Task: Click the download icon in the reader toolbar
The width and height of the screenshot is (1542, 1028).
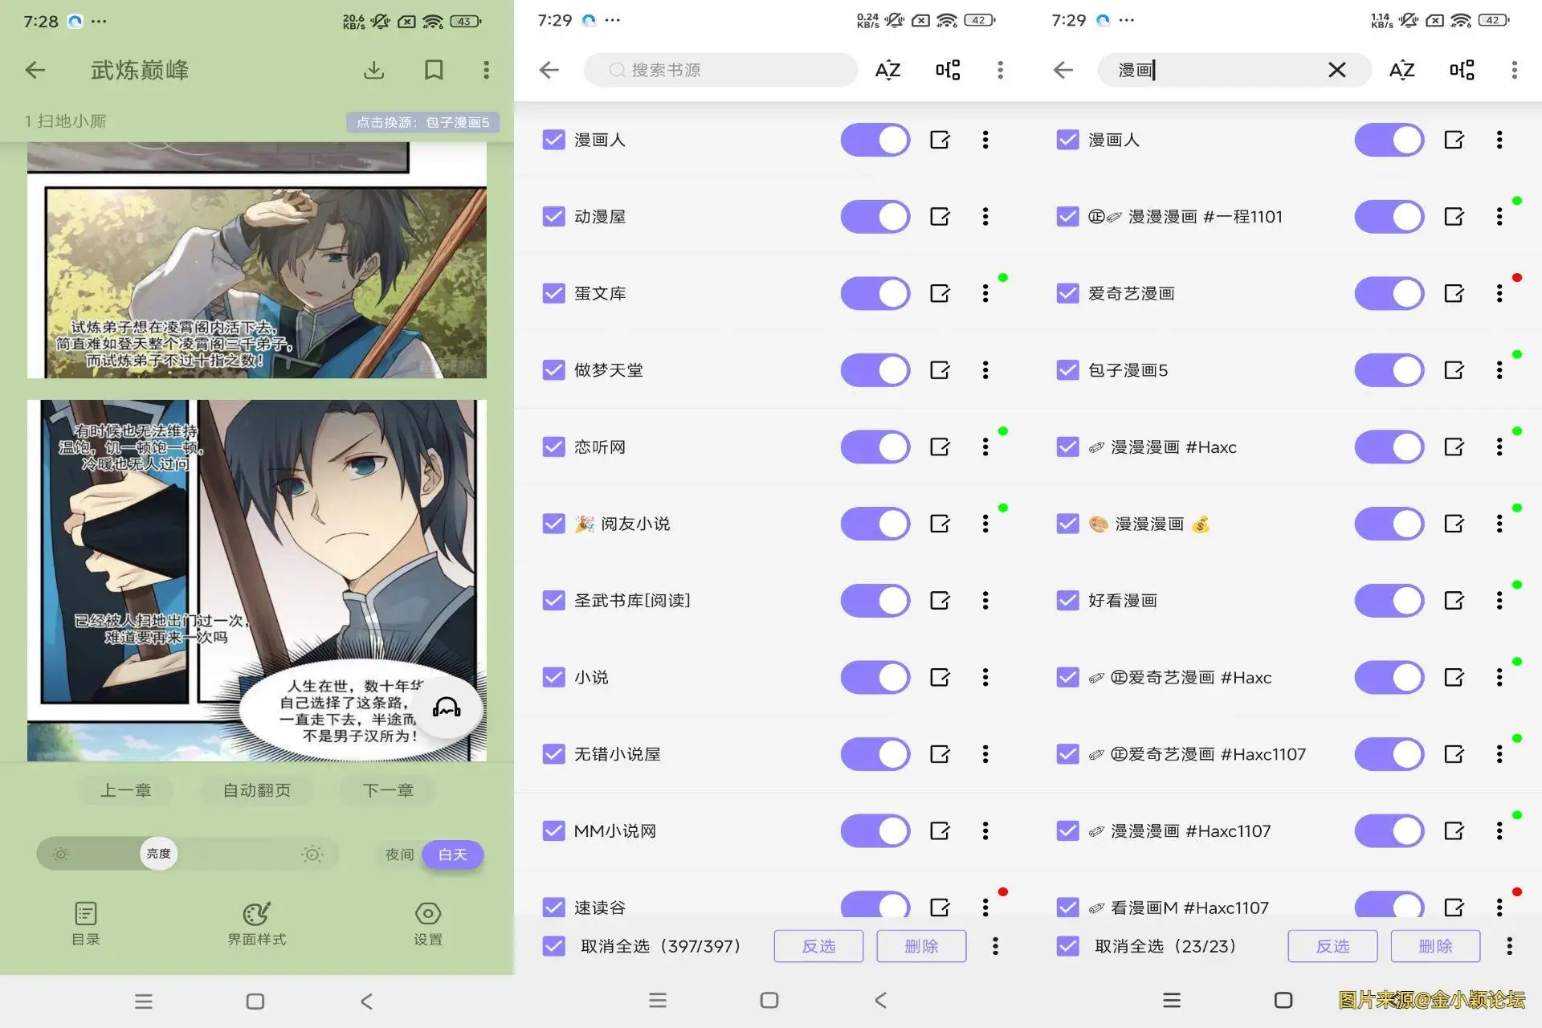Action: pyautogui.click(x=373, y=70)
